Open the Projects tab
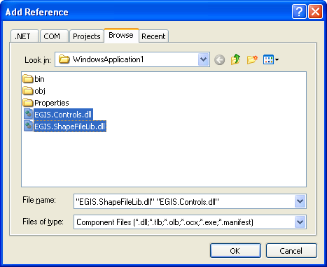Viewport: 327px width, 267px height. [x=87, y=36]
